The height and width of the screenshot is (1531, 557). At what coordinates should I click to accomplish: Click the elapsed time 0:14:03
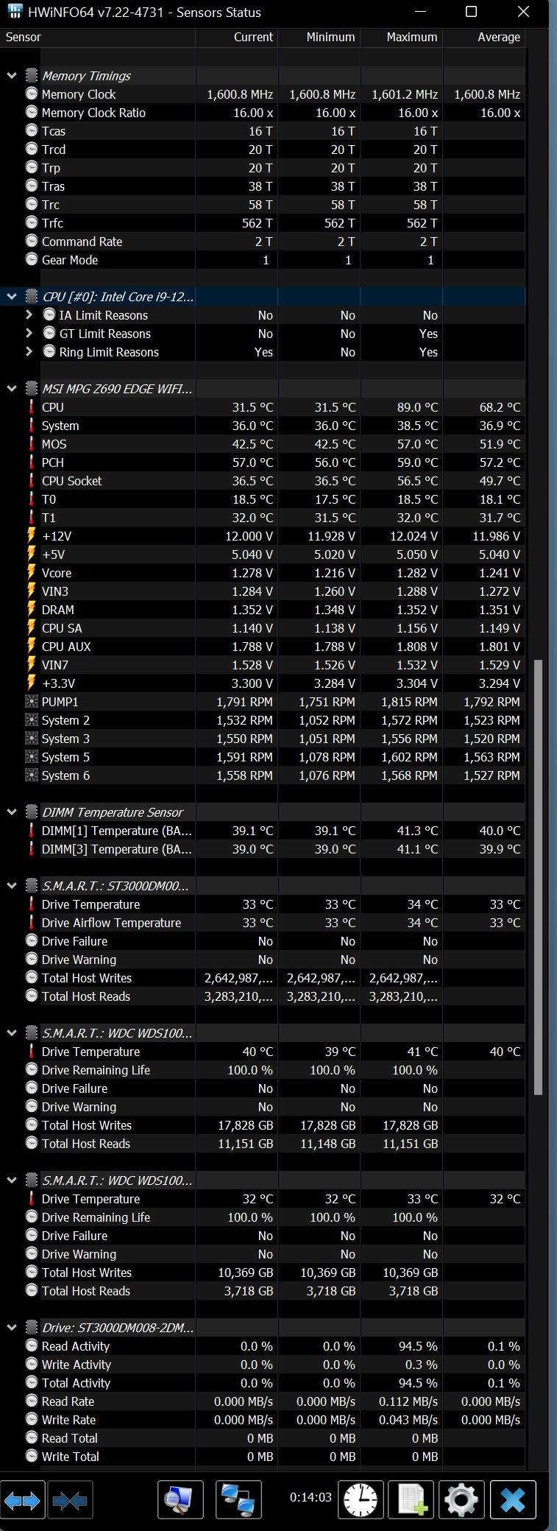(311, 1497)
